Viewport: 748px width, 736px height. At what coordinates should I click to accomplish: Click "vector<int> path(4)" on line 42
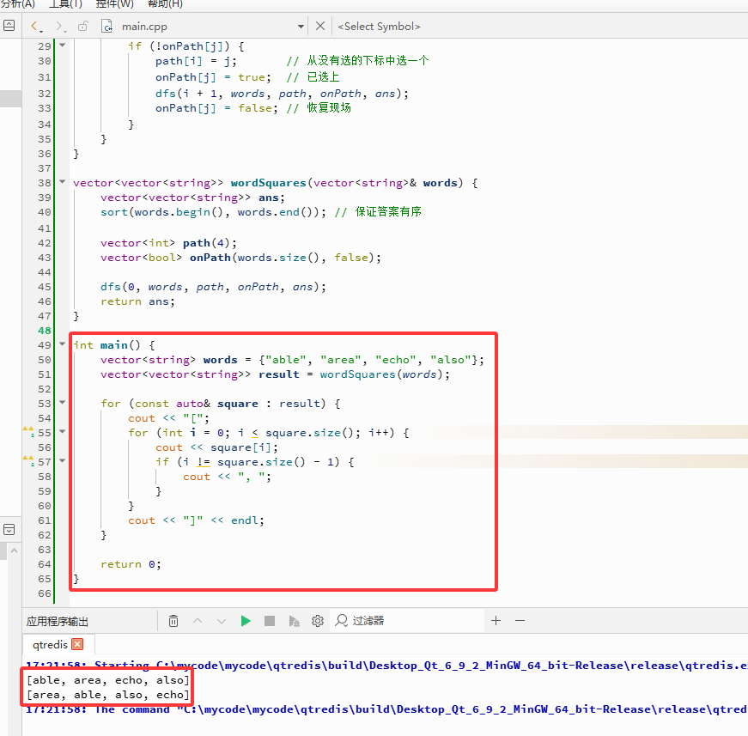pyautogui.click(x=166, y=243)
